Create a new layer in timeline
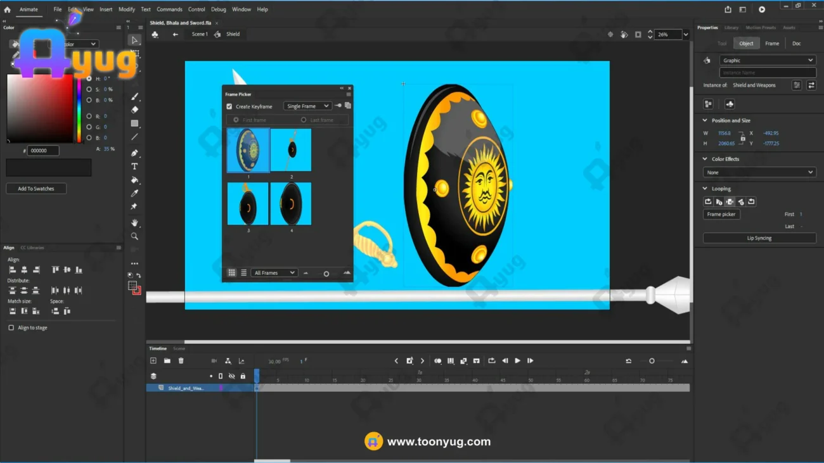This screenshot has height=463, width=824. (153, 361)
